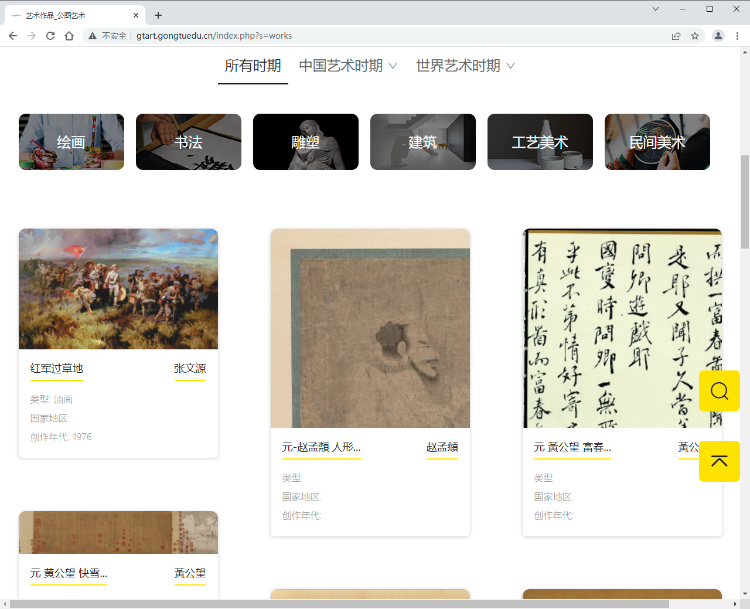Open the 快雪 artwork thumbnail image
The image size is (750, 609).
click(118, 532)
